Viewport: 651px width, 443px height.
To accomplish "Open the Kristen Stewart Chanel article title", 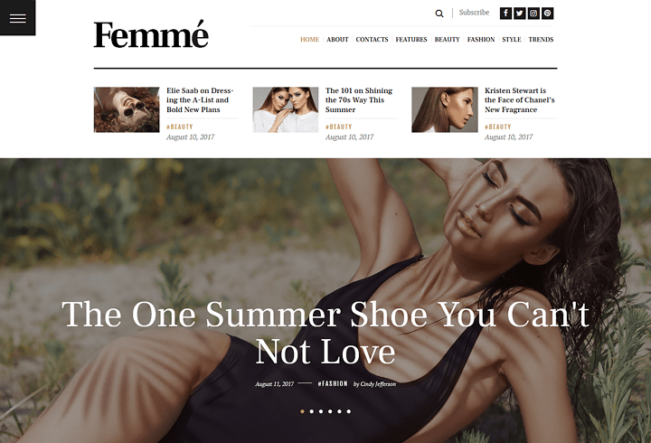I will 519,100.
